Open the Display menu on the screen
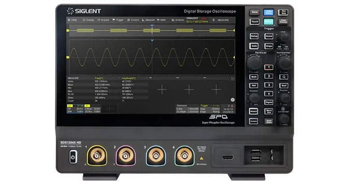This screenshot has width=349, height=196. click(88, 20)
